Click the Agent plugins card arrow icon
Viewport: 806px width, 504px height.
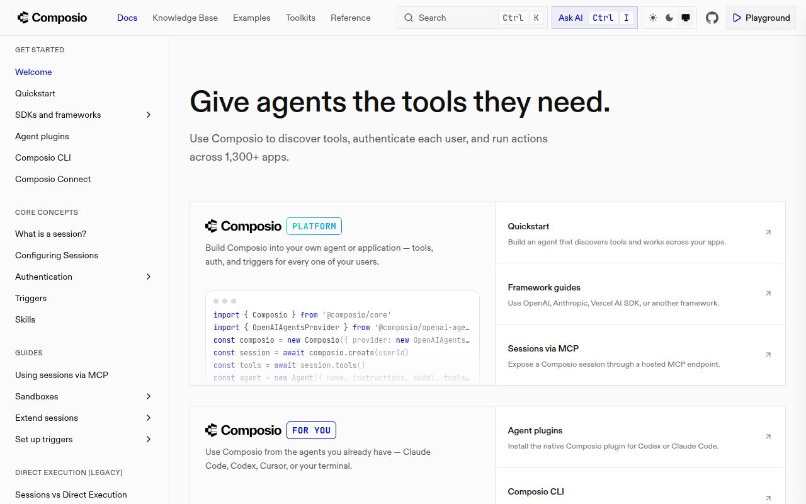point(768,437)
